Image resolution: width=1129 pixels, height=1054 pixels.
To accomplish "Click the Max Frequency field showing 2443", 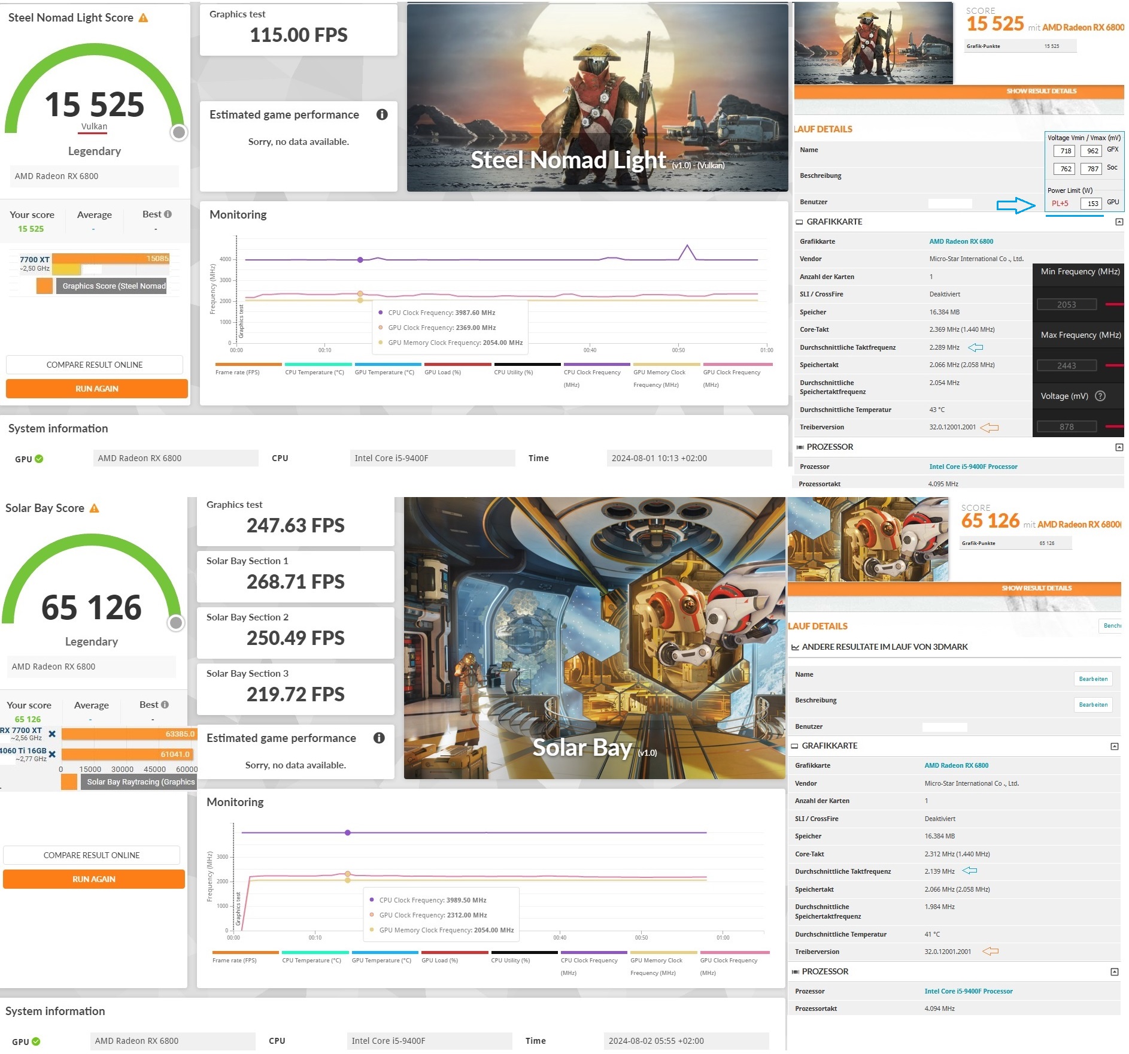I will (1066, 366).
